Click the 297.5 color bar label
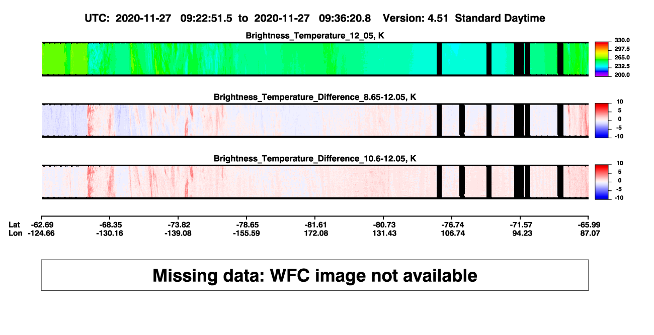Viewport: 654px width, 335px height. coord(622,49)
